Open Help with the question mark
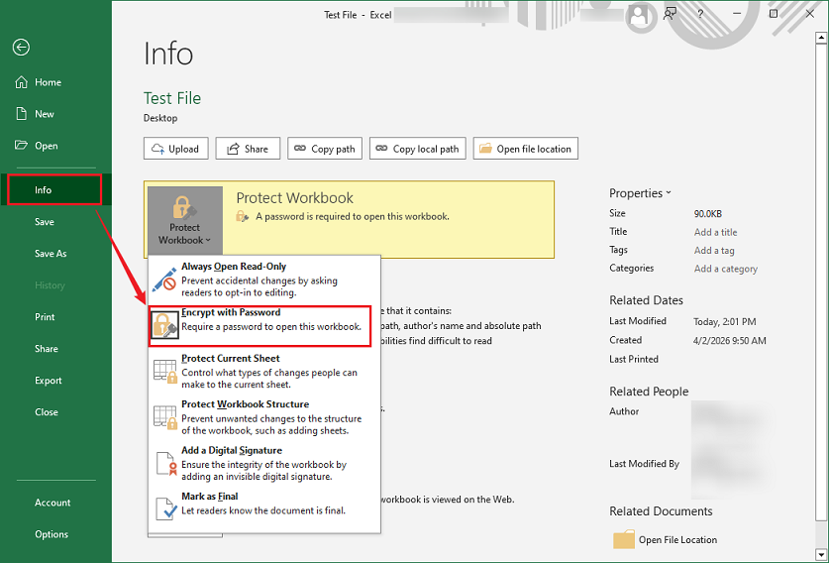The width and height of the screenshot is (829, 563). pos(700,14)
